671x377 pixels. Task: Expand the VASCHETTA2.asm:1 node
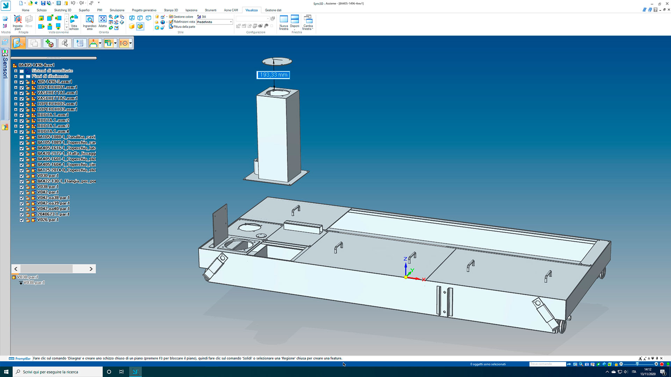[16, 98]
